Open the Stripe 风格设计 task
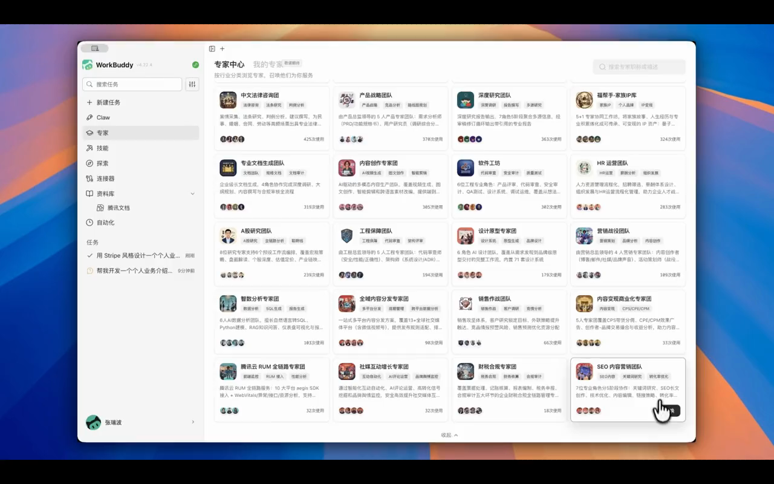Viewport: 774px width, 484px height. click(140, 256)
